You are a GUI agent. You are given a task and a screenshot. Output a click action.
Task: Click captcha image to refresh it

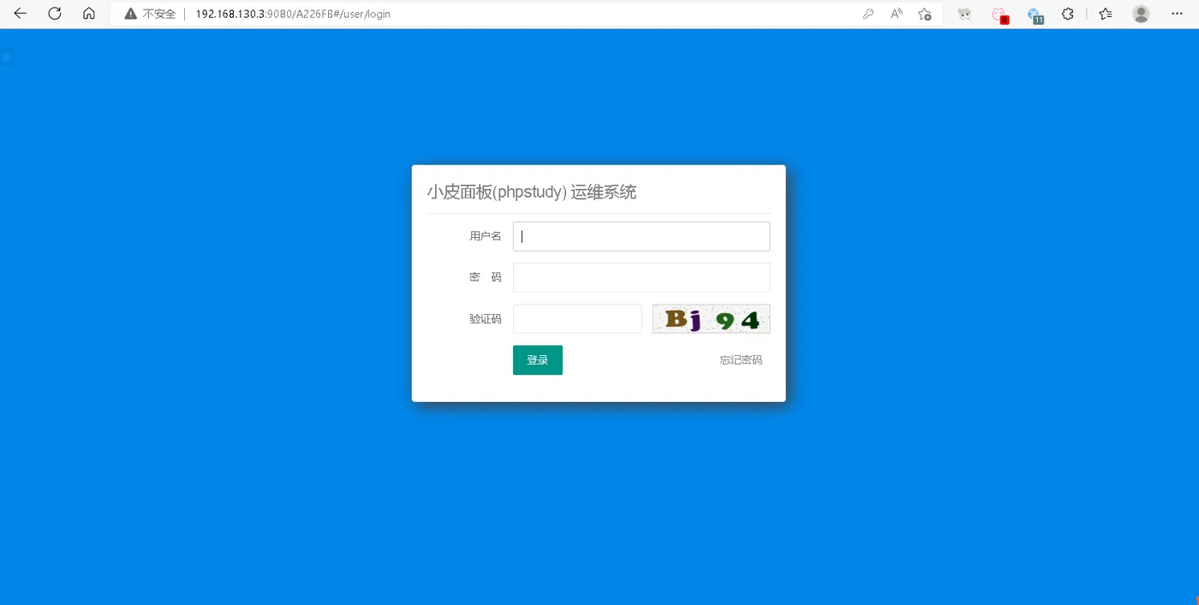(711, 317)
